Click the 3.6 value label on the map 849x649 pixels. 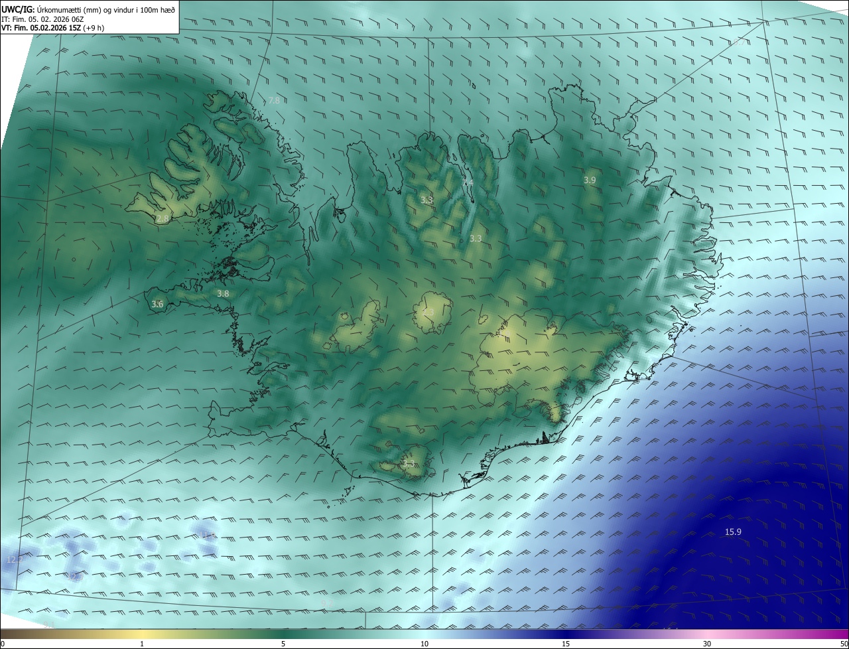click(x=157, y=305)
